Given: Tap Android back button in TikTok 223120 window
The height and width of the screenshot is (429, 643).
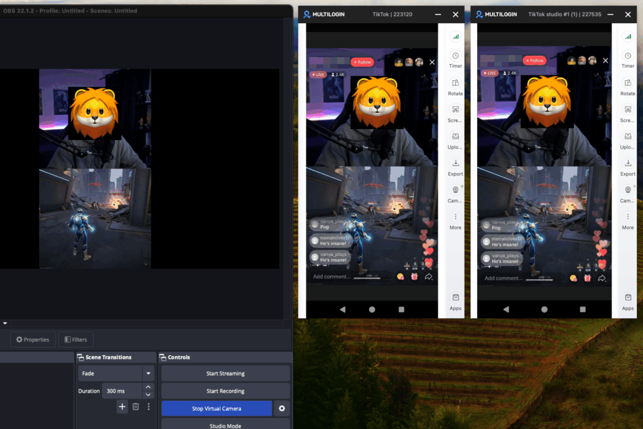Looking at the screenshot, I should (x=342, y=309).
